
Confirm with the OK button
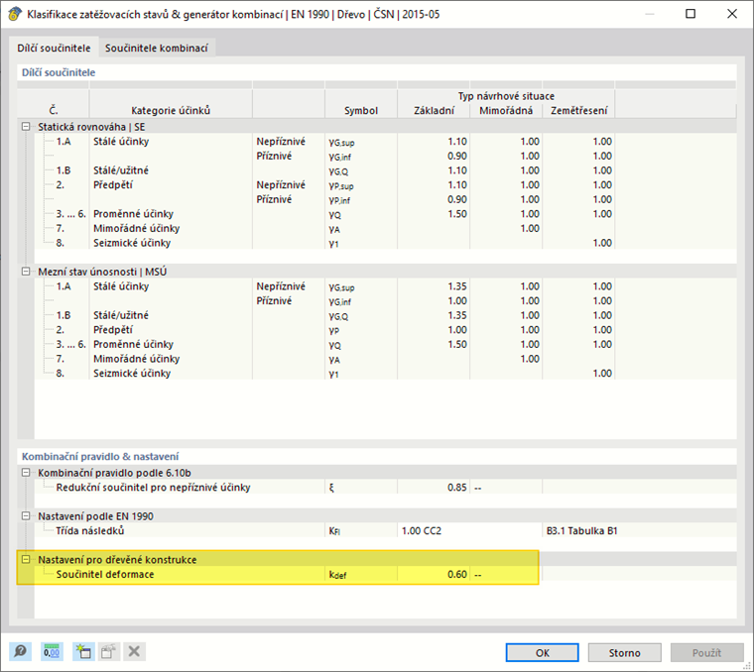542,653
